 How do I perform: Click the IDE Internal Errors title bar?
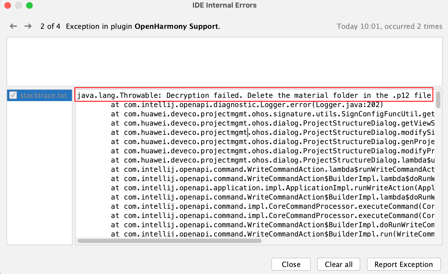coord(224,5)
